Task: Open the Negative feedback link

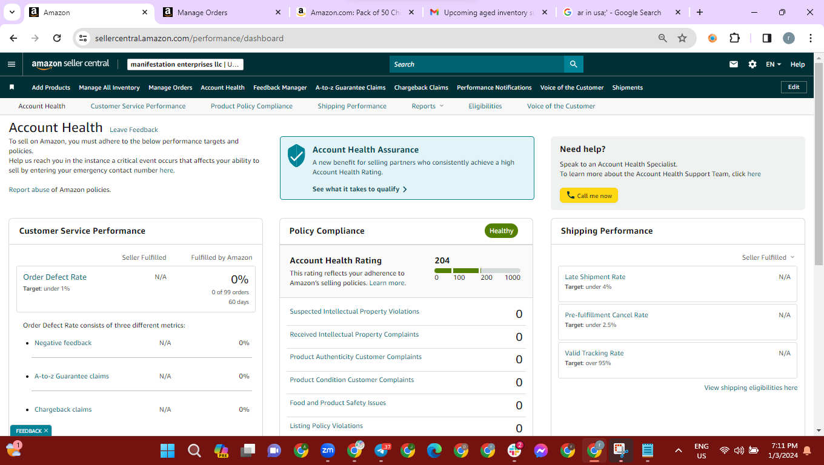Action: tap(63, 343)
